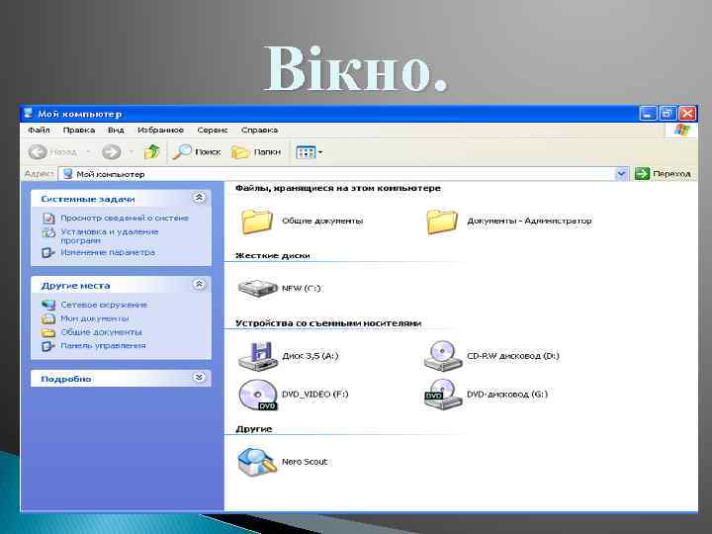The width and height of the screenshot is (712, 534).
Task: Click the Мои документы folder icon
Action: click(48, 318)
